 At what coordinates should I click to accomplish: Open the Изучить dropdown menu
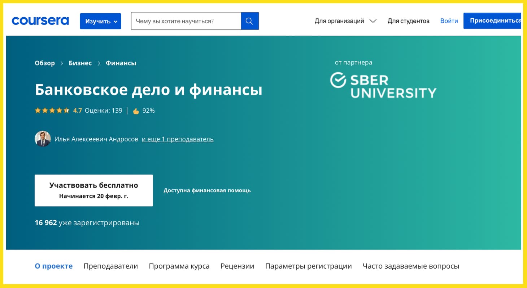[100, 21]
